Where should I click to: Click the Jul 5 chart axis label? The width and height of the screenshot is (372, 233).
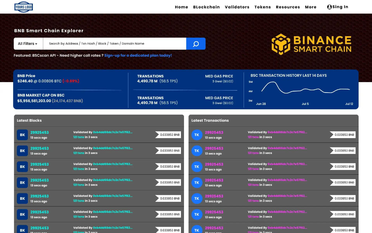[x=305, y=104]
